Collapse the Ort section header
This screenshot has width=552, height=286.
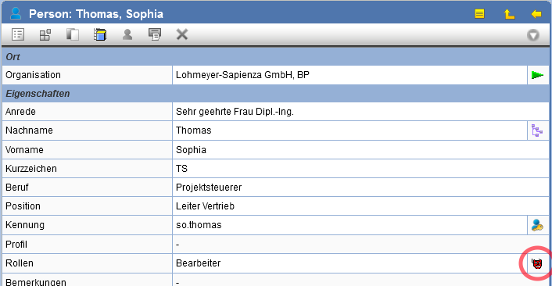pos(275,56)
